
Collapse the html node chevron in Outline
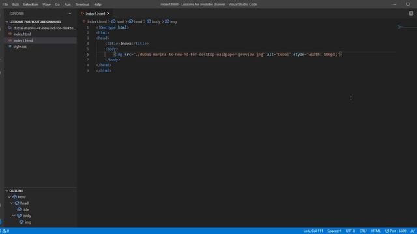click(10, 197)
